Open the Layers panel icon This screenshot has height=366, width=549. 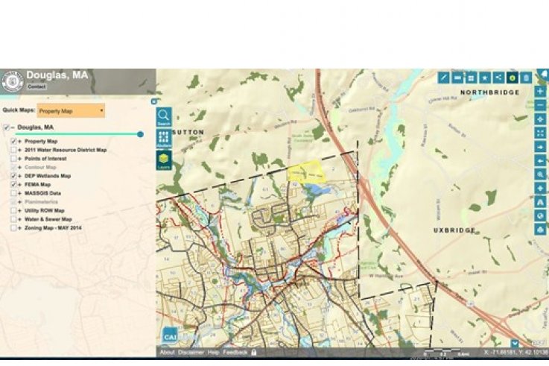(164, 160)
